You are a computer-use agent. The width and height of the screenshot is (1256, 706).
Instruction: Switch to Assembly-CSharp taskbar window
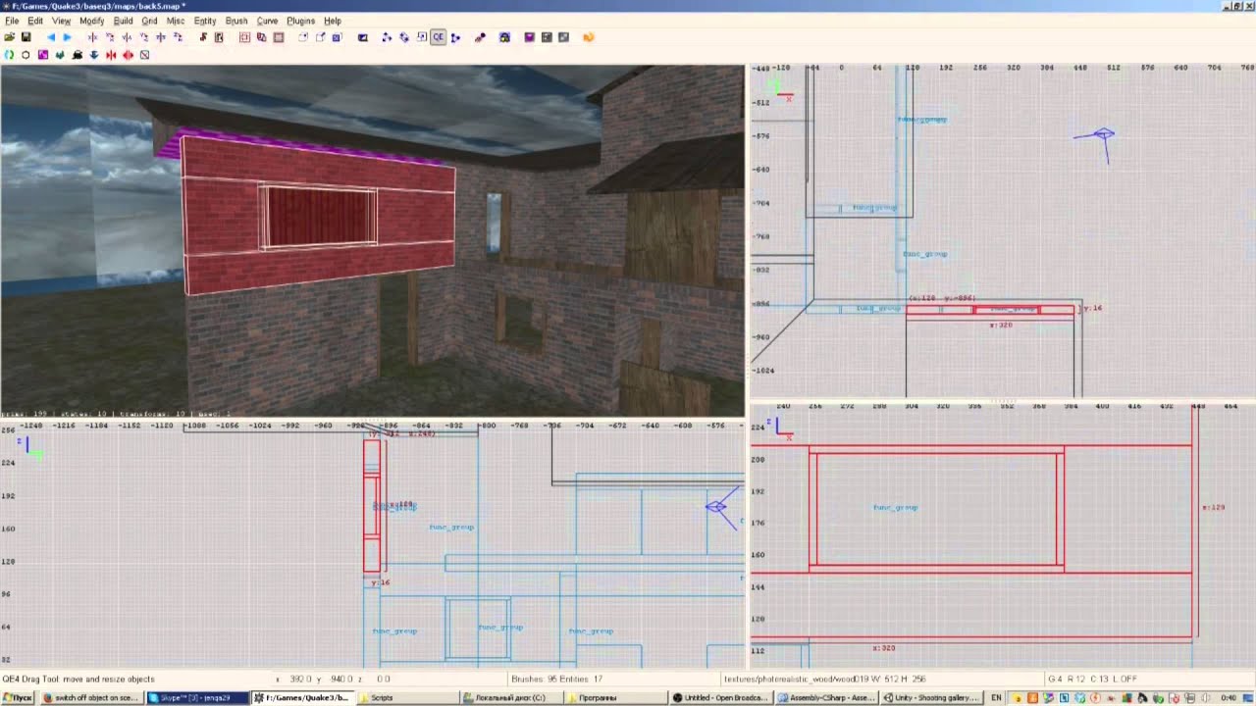[x=826, y=698]
